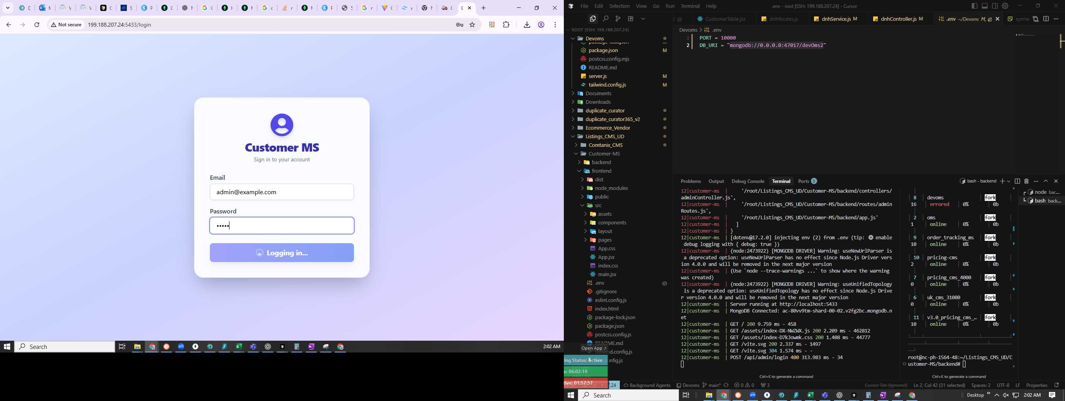This screenshot has width=1065, height=401.
Task: Open the Extensions view in Cursor
Action: point(630,19)
